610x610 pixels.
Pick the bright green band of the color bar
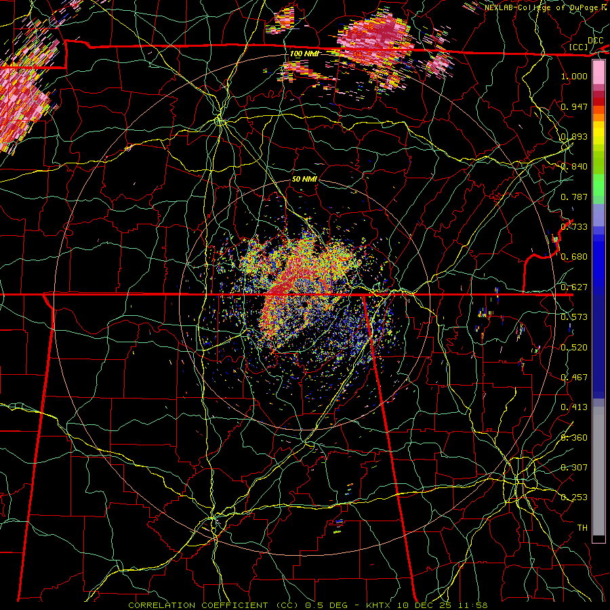coord(598,185)
